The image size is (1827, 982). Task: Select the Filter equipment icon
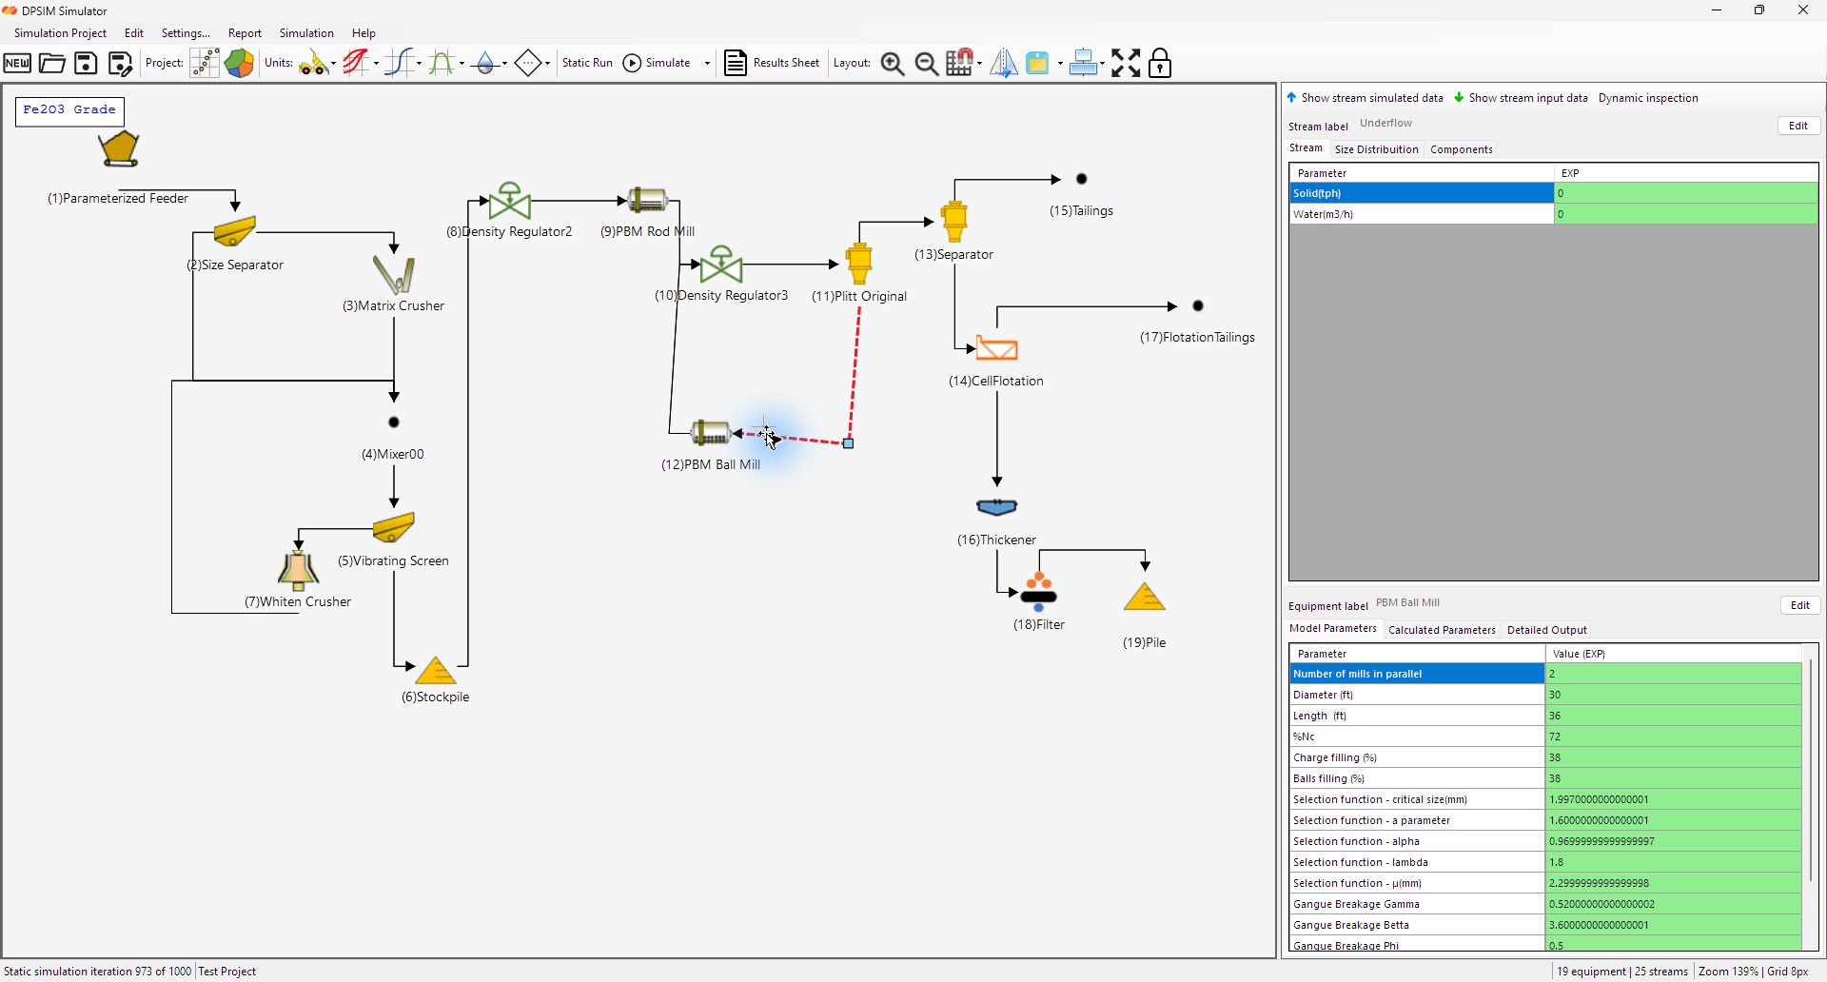1038,592
